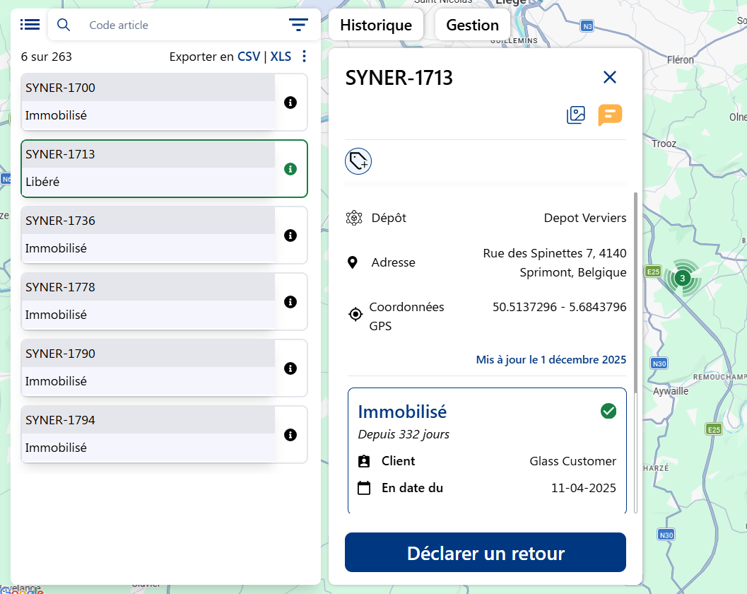
Task: Switch to the Gestion tab
Action: 472,25
